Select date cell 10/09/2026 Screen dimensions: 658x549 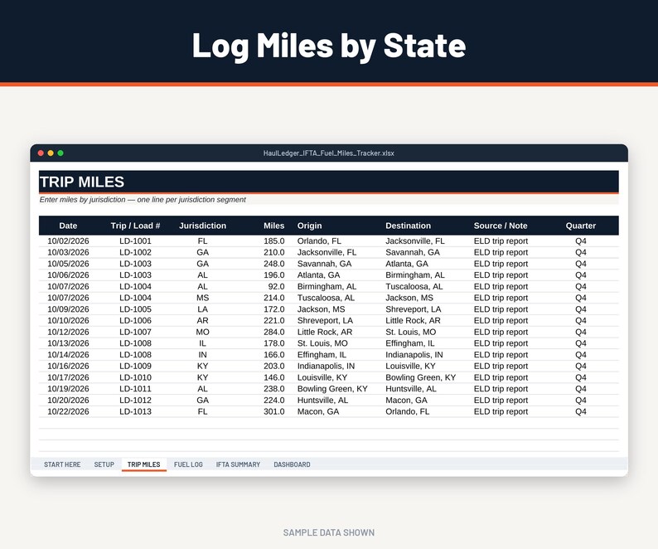coord(68,309)
